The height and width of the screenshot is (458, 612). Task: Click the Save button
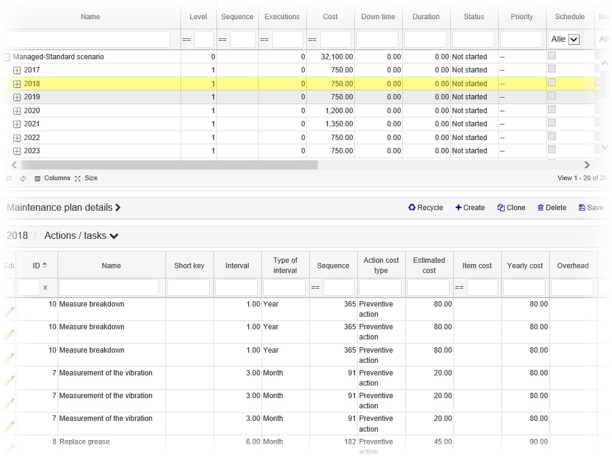[x=591, y=208]
